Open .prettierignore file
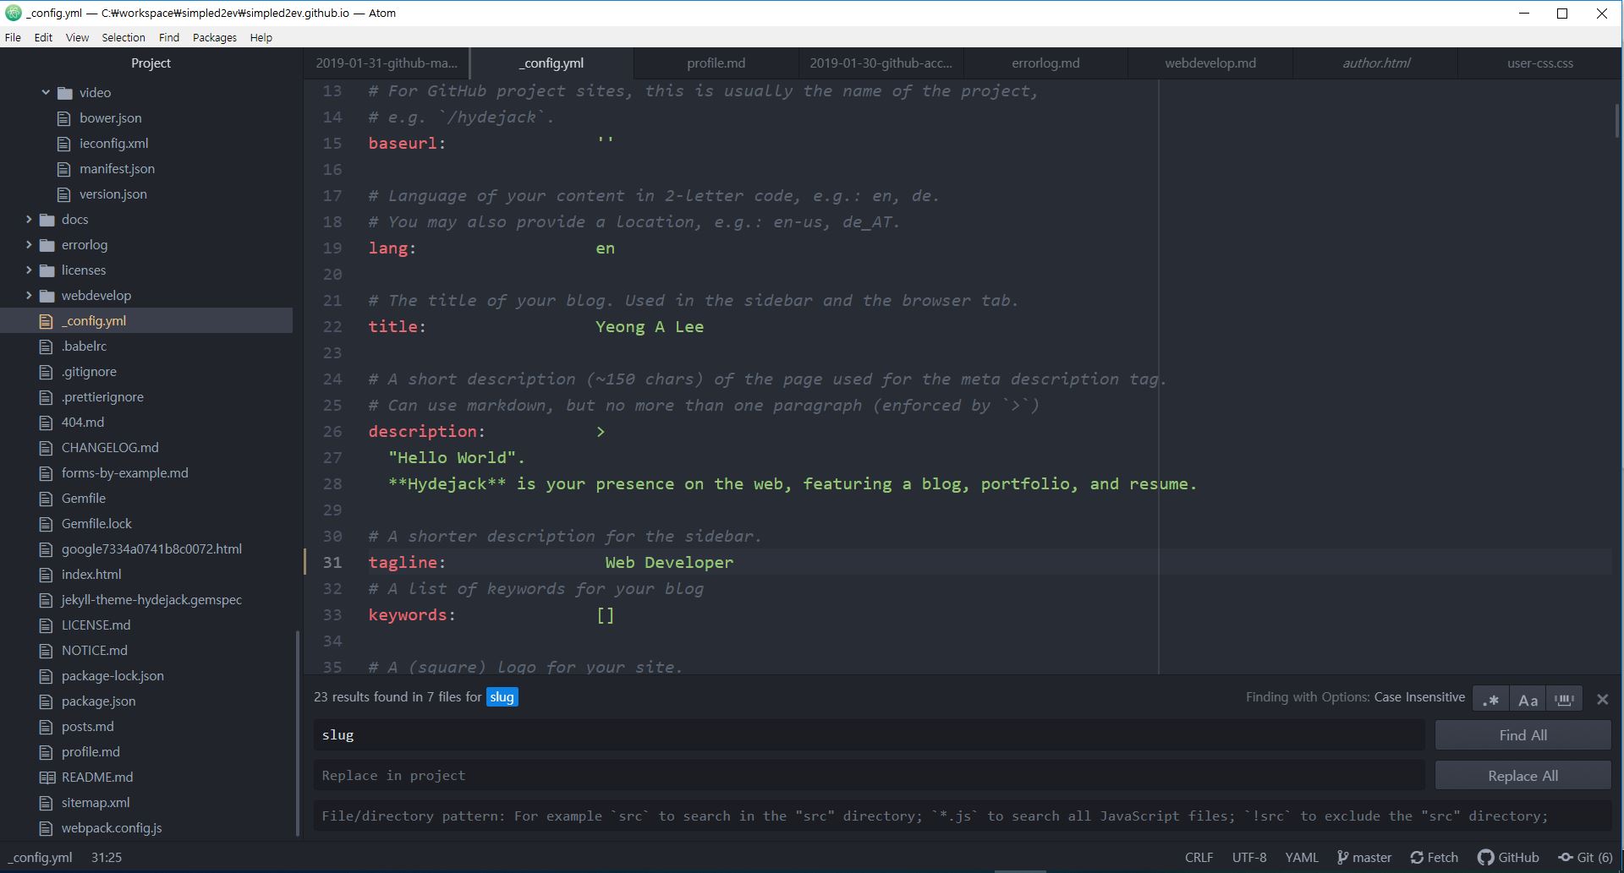 [x=102, y=396]
